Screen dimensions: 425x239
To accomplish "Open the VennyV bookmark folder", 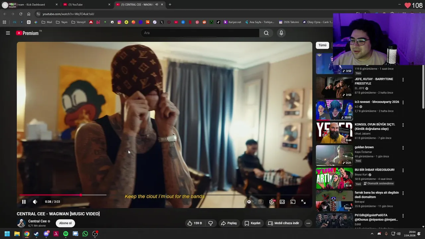I will (78, 22).
